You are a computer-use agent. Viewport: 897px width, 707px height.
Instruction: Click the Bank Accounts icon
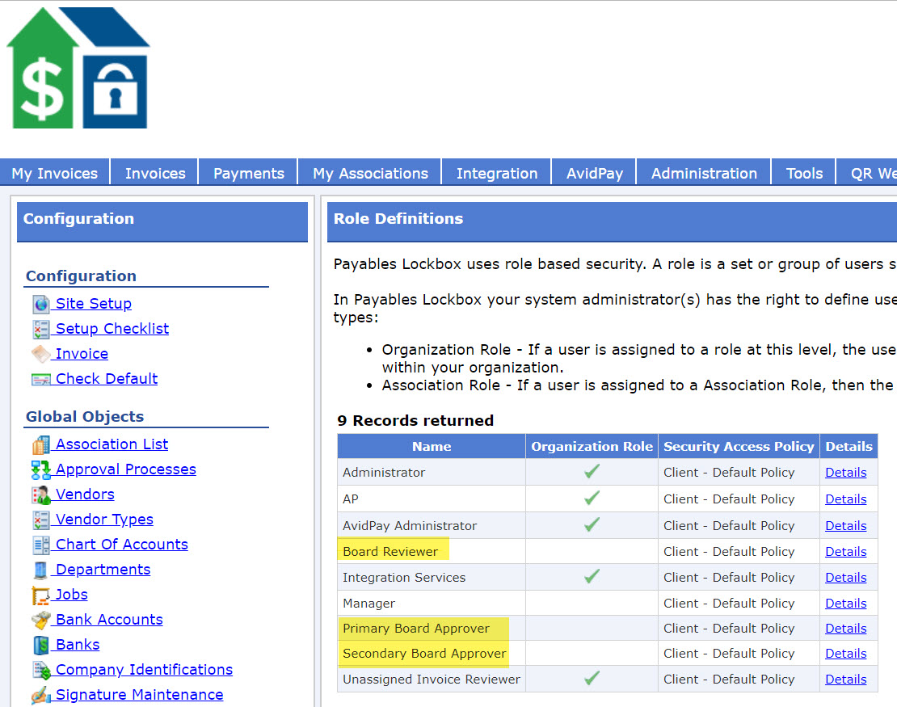[41, 620]
